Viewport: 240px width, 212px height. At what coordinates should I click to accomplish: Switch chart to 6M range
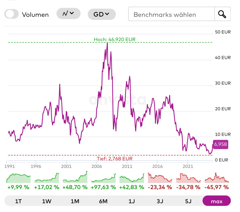[103, 201]
